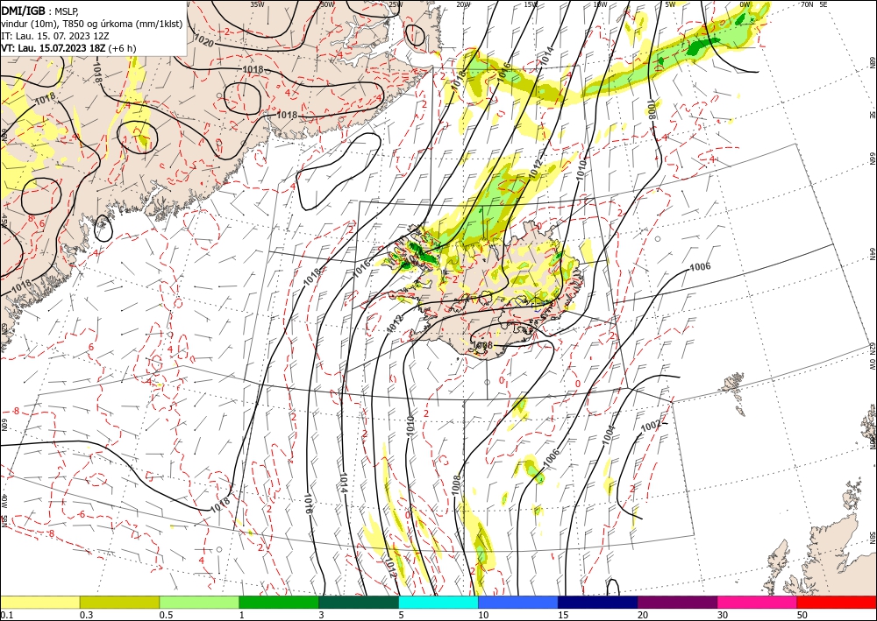
Task: Click the '15W' longitude label on the top edge
Action: (x=531, y=4)
